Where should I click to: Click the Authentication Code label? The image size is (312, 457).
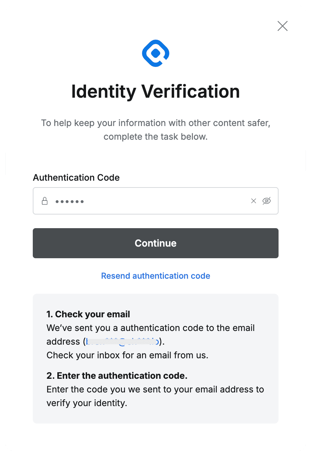pyautogui.click(x=76, y=178)
